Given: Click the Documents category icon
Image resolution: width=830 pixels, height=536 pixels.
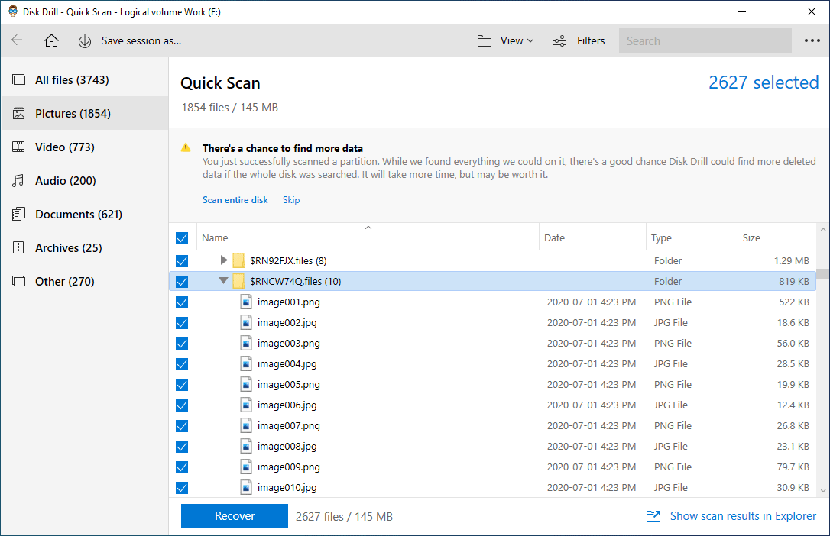Looking at the screenshot, I should 18,214.
